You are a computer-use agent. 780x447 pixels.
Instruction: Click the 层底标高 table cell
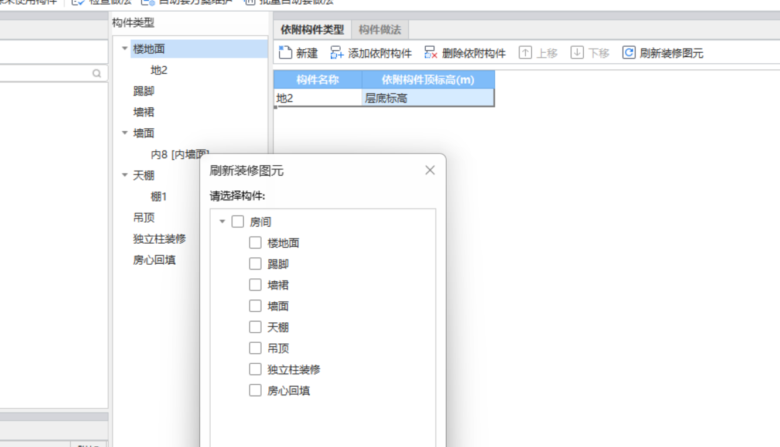[x=428, y=98]
